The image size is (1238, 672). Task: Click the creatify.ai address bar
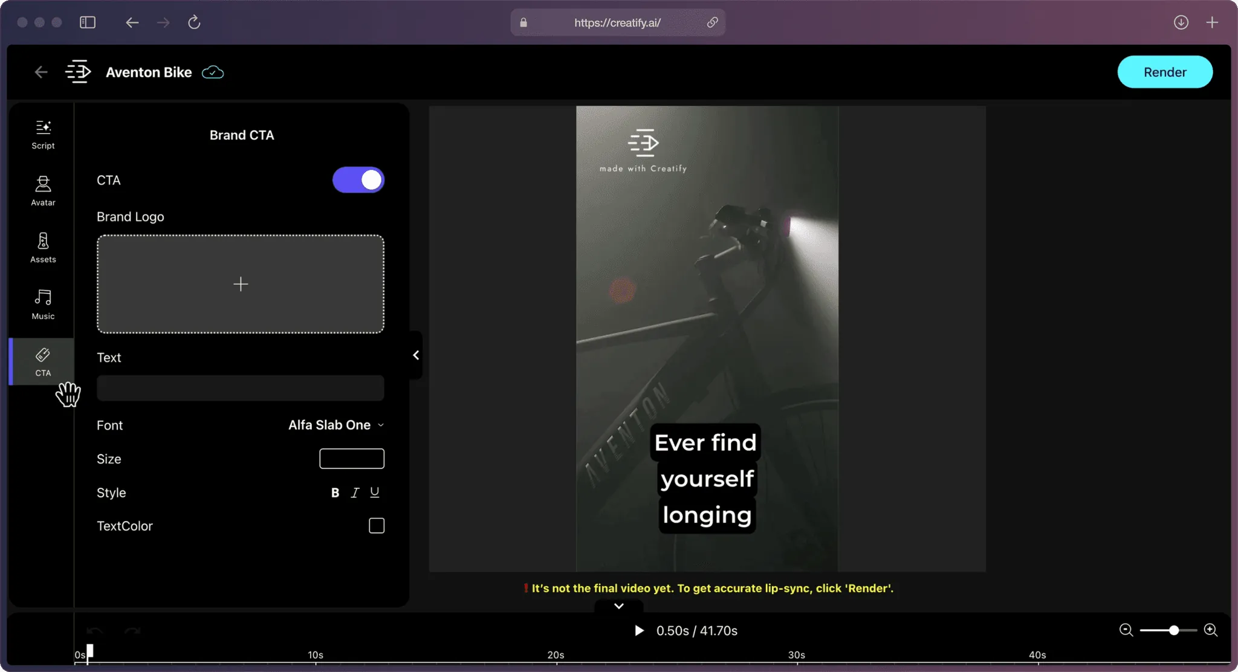pyautogui.click(x=618, y=22)
